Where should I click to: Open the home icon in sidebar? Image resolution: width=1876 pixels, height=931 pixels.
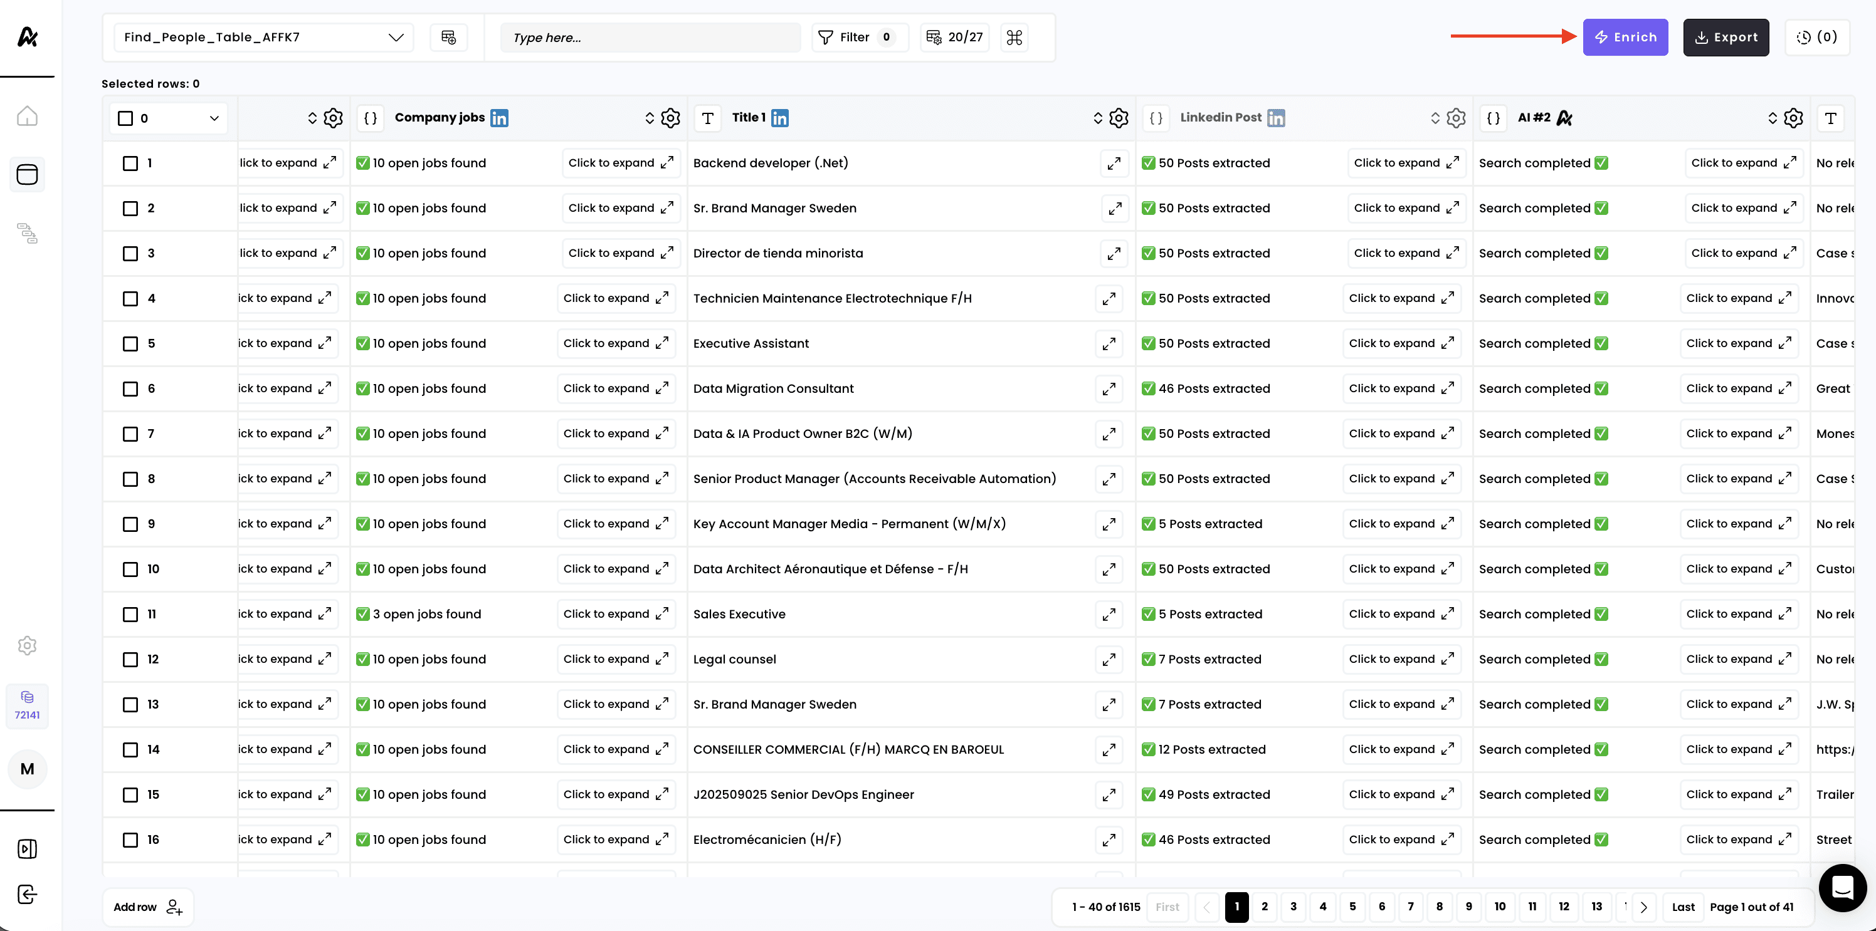[x=27, y=117]
